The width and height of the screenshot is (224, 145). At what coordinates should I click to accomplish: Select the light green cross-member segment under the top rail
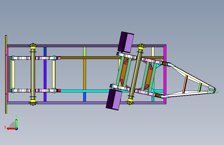(x=84, y=52)
